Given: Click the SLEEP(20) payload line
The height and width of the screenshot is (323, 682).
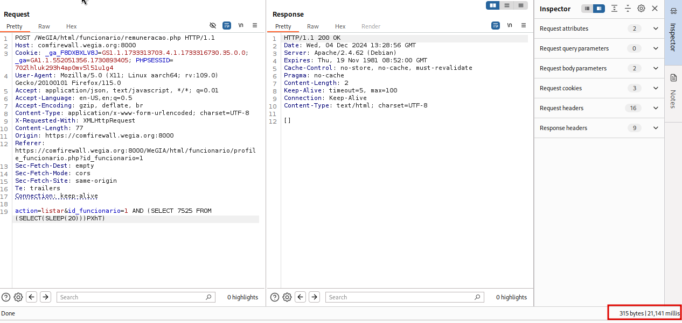Looking at the screenshot, I should (x=60, y=218).
